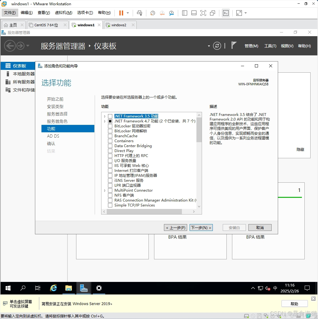Go to AD DS wizard step
The width and height of the screenshot is (318, 319).
(53, 136)
